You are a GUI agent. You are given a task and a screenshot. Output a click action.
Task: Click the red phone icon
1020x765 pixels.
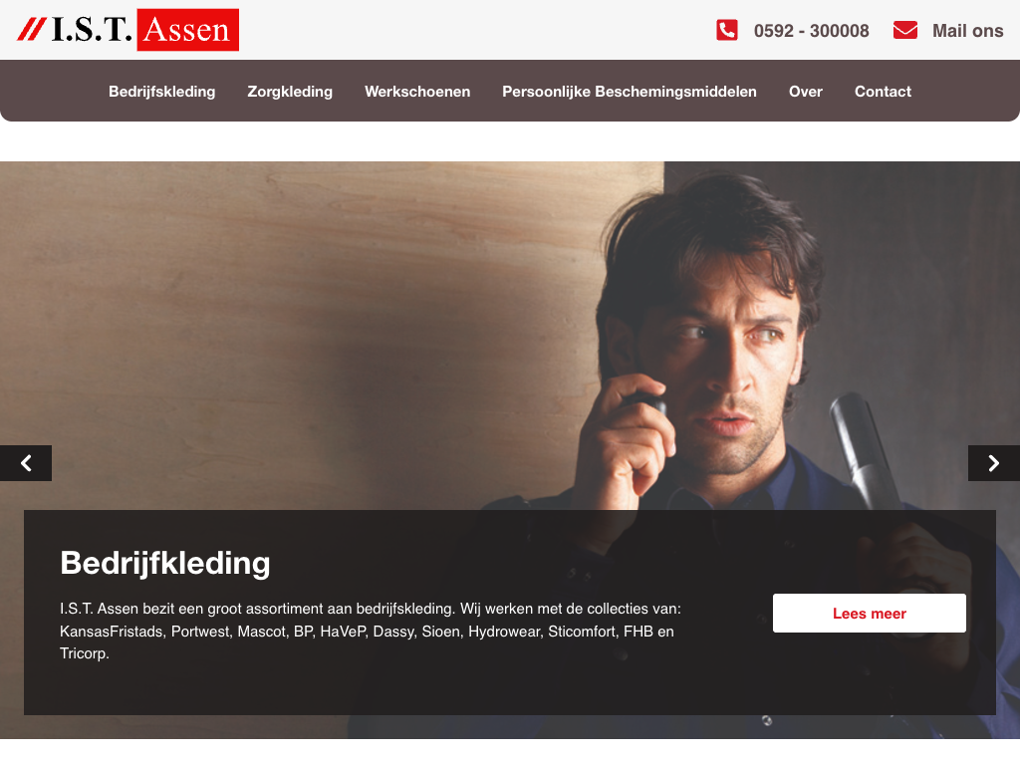click(x=726, y=30)
